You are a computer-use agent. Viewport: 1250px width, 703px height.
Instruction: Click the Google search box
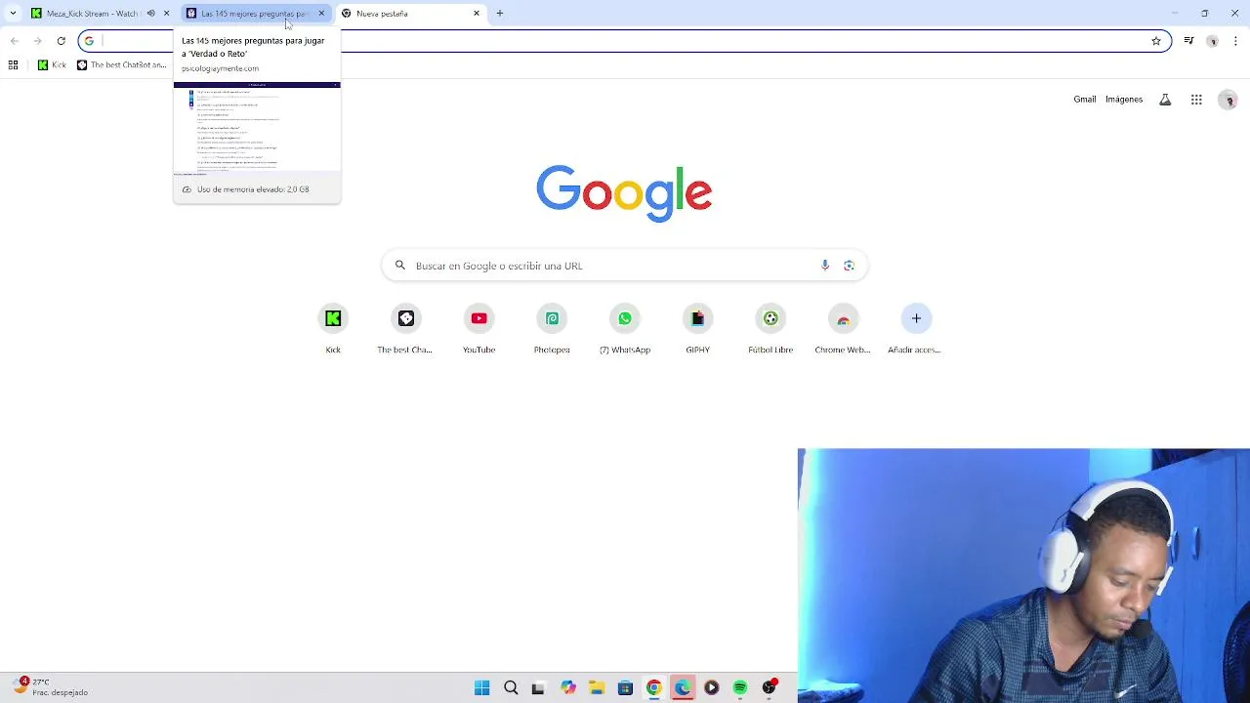(624, 266)
